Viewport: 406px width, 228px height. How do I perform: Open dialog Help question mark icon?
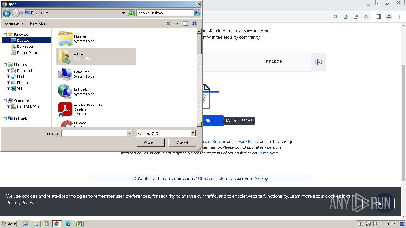[x=194, y=23]
